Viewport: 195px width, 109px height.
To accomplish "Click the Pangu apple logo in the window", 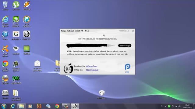I will pos(68,68).
